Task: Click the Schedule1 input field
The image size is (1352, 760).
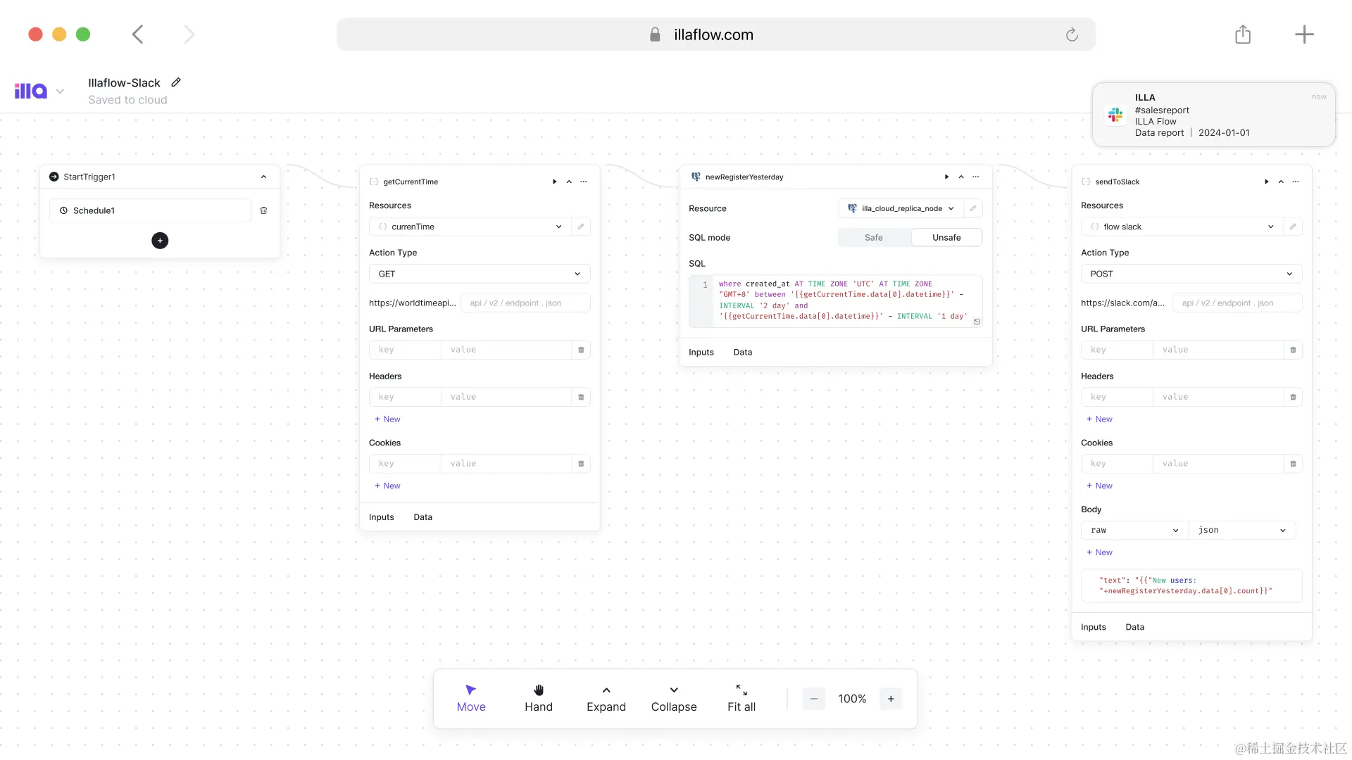Action: pyautogui.click(x=150, y=210)
